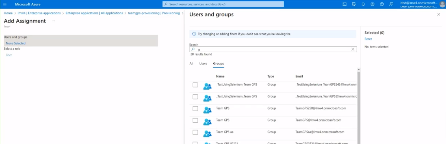446x144 pixels.
Task: Check the Team GPS aa group
Action: [x=195, y=132]
